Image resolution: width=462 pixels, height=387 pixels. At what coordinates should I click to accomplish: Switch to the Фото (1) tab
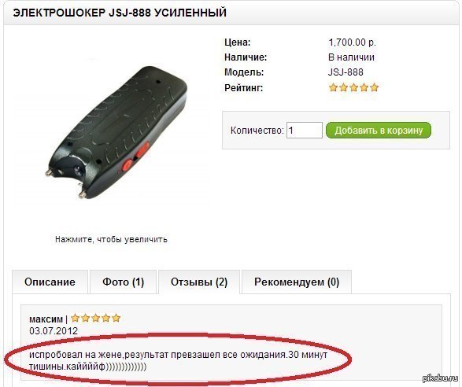tap(123, 282)
